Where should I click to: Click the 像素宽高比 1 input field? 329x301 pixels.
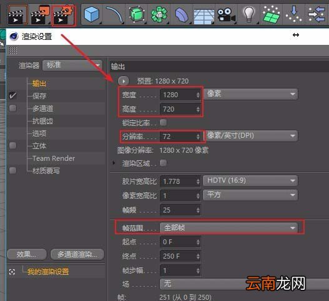[180, 196]
